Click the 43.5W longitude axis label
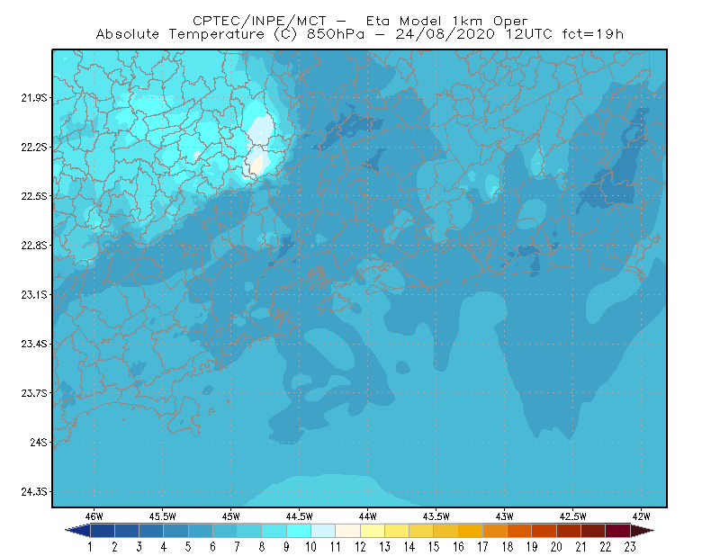Screen dimensions: 720x556 [436, 516]
